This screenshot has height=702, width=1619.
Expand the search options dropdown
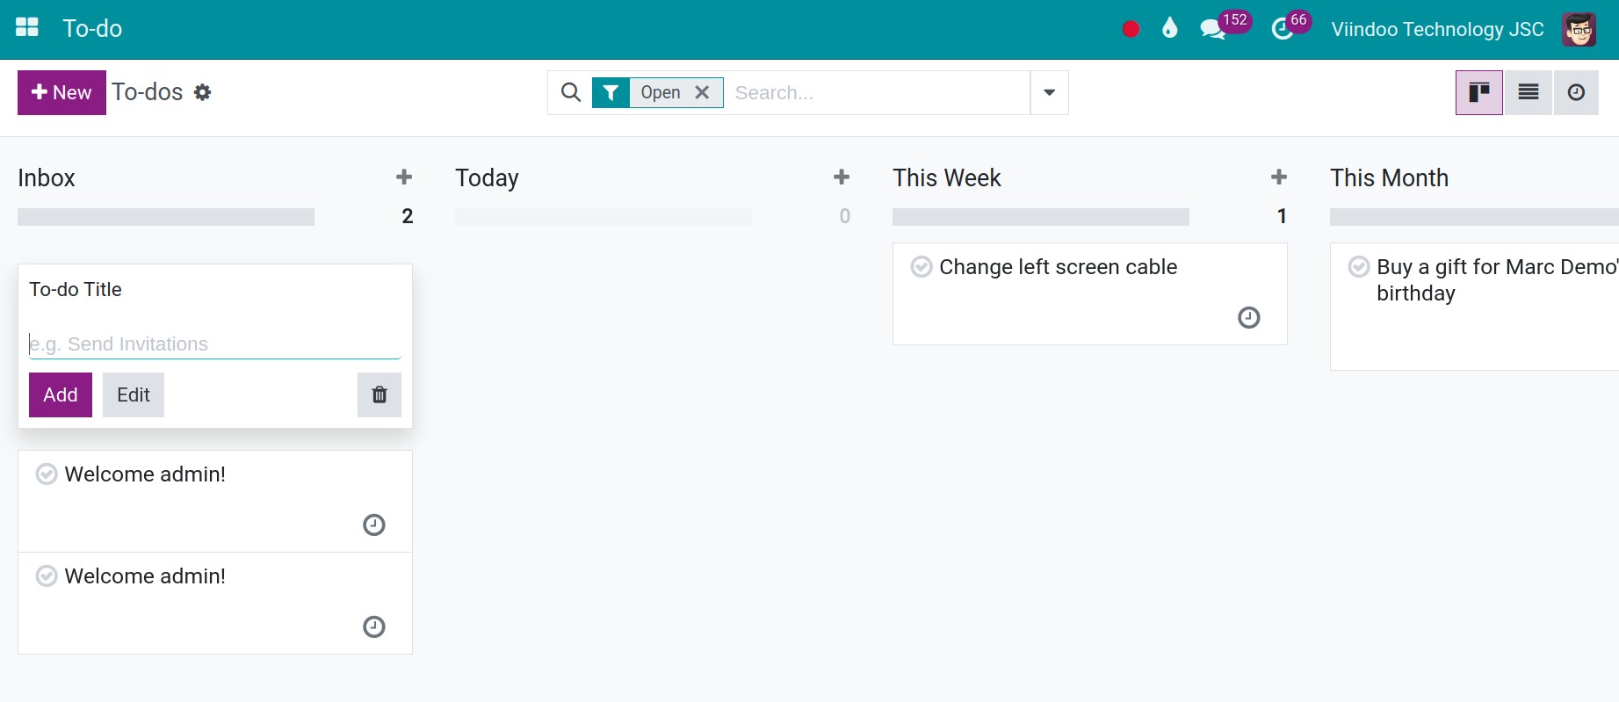1049,92
